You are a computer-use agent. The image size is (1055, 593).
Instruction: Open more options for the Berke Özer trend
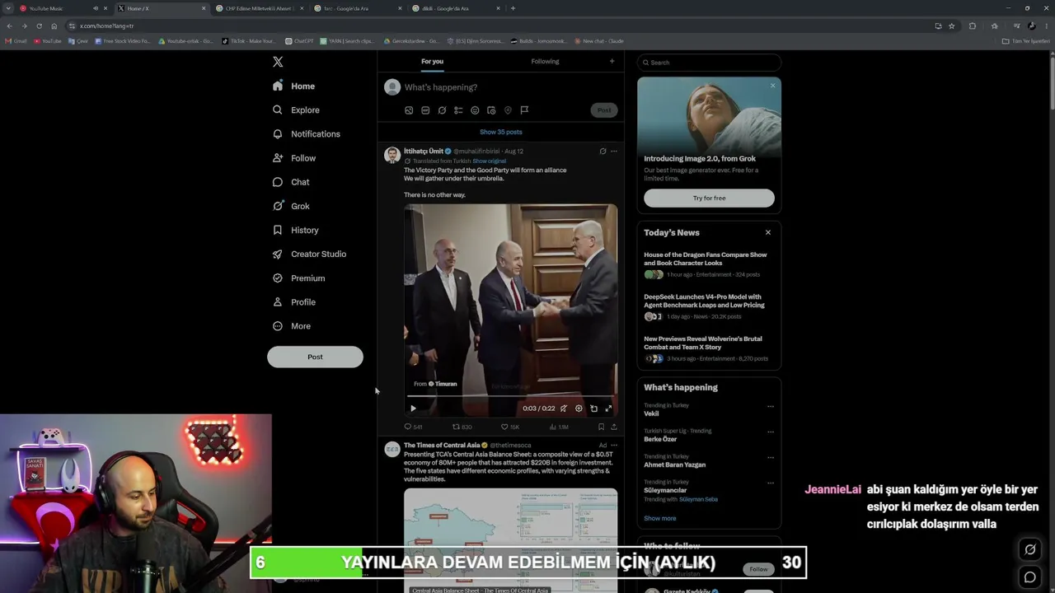[x=771, y=432]
